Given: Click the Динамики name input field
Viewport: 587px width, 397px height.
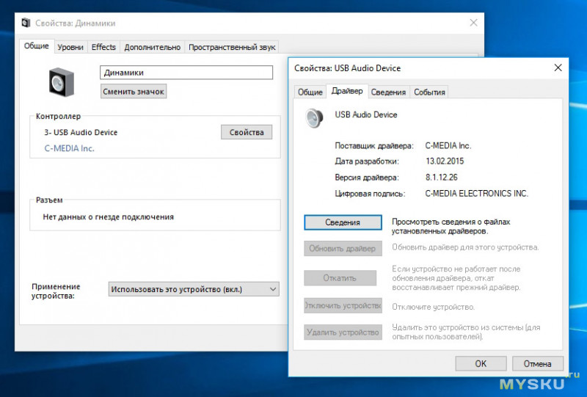Looking at the screenshot, I should pyautogui.click(x=186, y=73).
